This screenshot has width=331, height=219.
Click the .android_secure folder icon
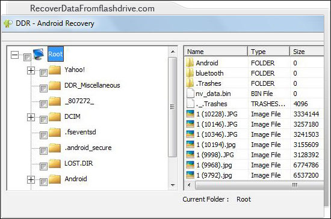pos(55,148)
